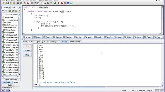The width and height of the screenshot is (165, 92).
Task: Switch to the Find panel
Action: [x=16, y=83]
